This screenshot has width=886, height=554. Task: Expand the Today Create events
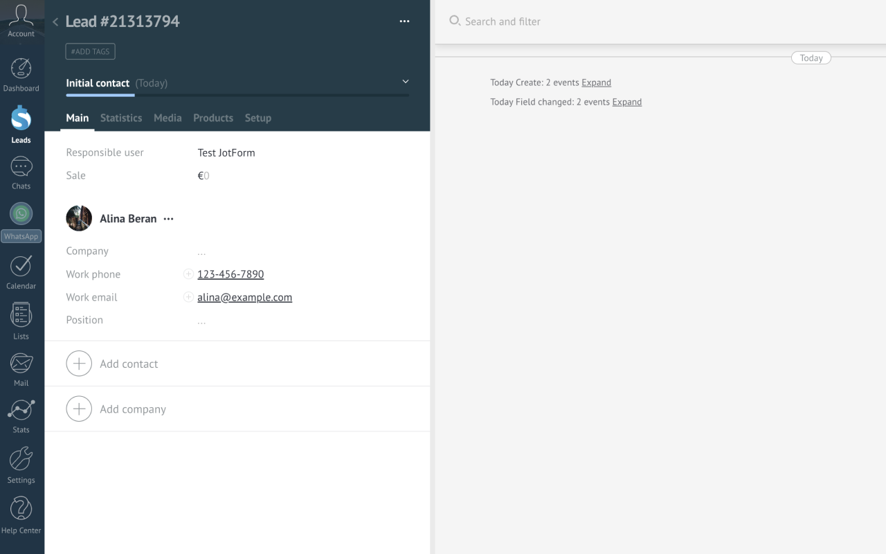pyautogui.click(x=596, y=82)
